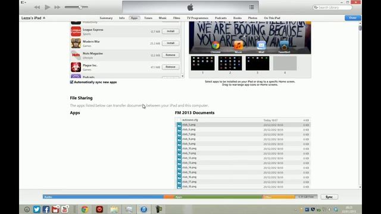Image resolution: width=381 pixels, height=214 pixels.
Task: Install the Modern War app
Action: pyautogui.click(x=171, y=43)
